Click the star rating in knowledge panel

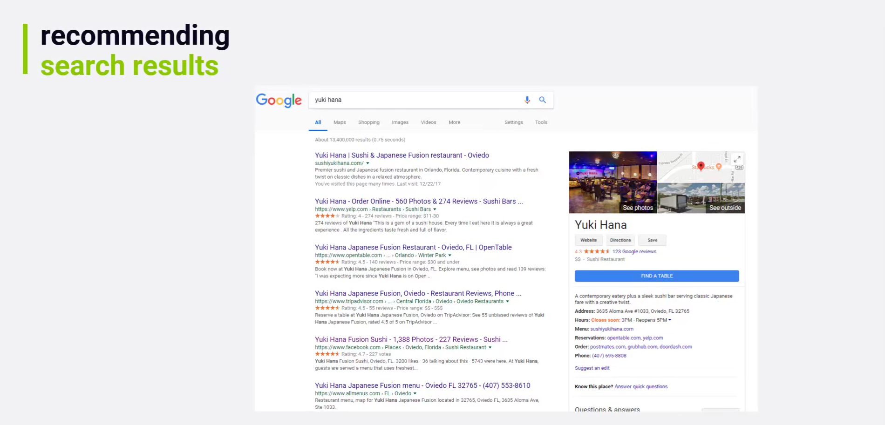pos(596,251)
